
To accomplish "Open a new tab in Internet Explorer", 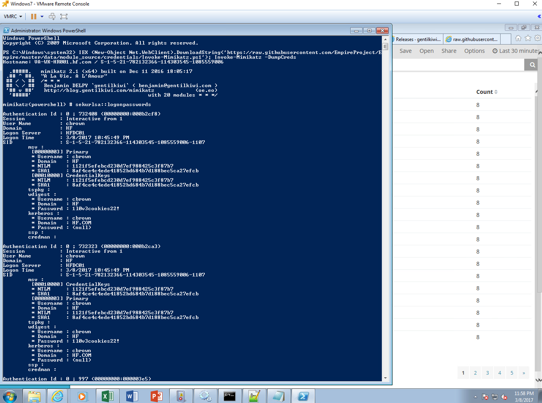I will tap(506, 39).
